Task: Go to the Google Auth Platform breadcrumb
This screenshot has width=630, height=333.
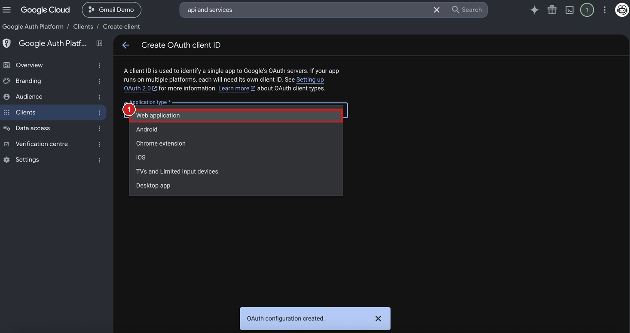Action: (33, 27)
